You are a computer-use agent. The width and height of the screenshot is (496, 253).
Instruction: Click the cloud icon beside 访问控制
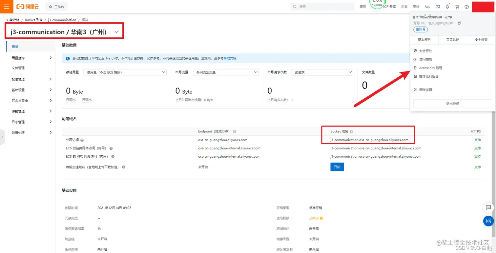415,59
